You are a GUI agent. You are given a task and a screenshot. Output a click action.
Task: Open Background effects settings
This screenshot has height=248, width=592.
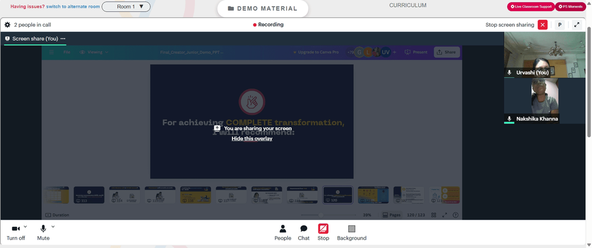352,233
